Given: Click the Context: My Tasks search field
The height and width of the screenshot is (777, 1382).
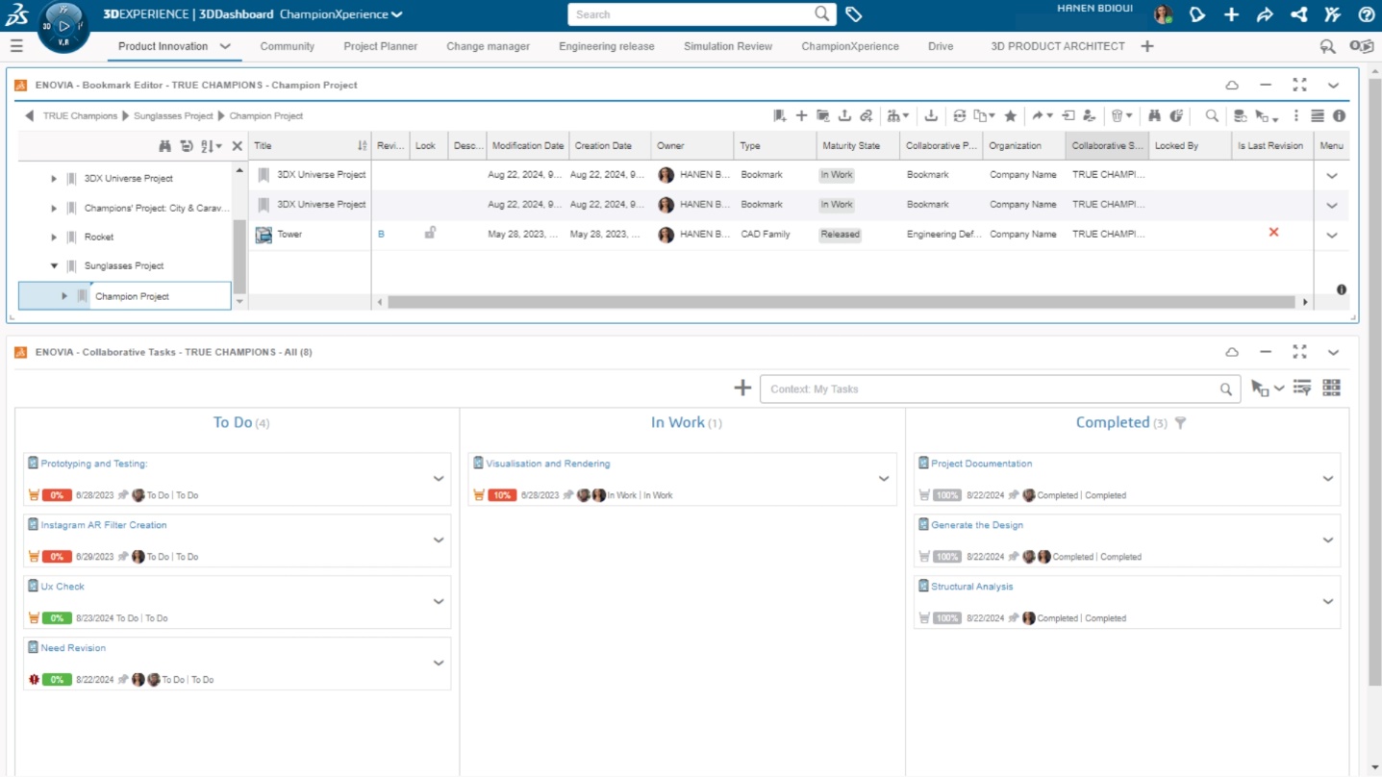Looking at the screenshot, I should pos(998,388).
